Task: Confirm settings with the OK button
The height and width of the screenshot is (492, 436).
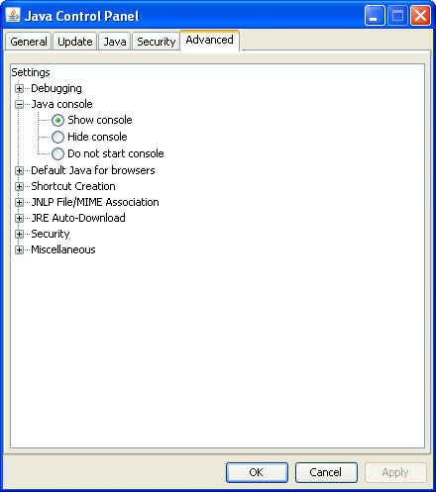Action: (x=257, y=472)
